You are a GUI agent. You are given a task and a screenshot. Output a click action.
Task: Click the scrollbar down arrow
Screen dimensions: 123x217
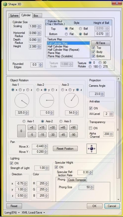(x=118, y=199)
